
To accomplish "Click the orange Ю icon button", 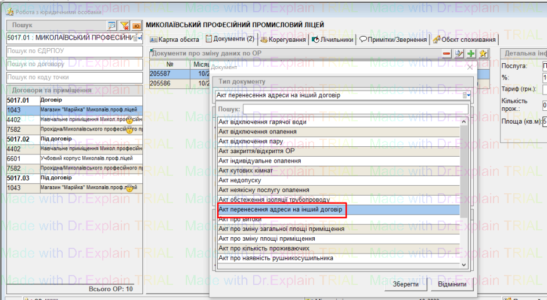I will [x=136, y=26].
